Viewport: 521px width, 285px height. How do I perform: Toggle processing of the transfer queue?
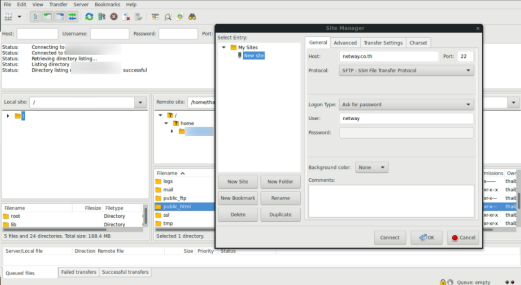pyautogui.click(x=102, y=16)
